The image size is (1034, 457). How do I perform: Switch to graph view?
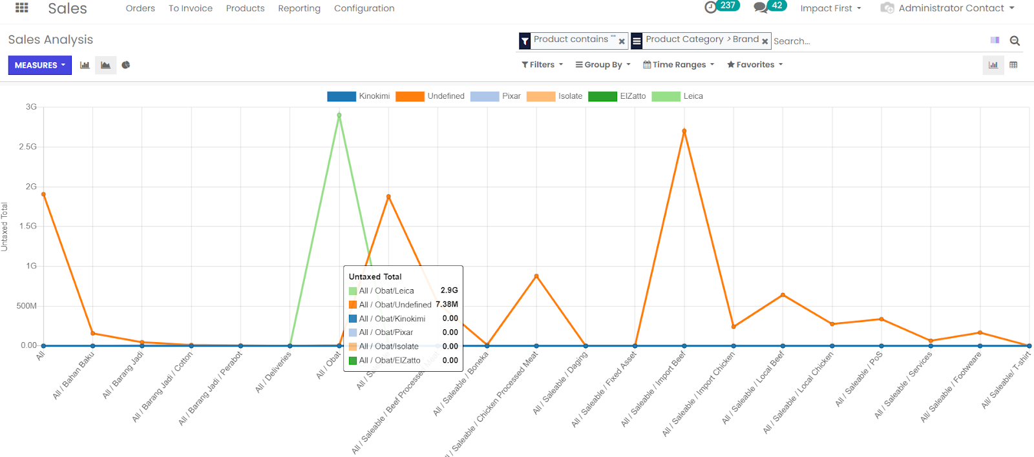(993, 65)
